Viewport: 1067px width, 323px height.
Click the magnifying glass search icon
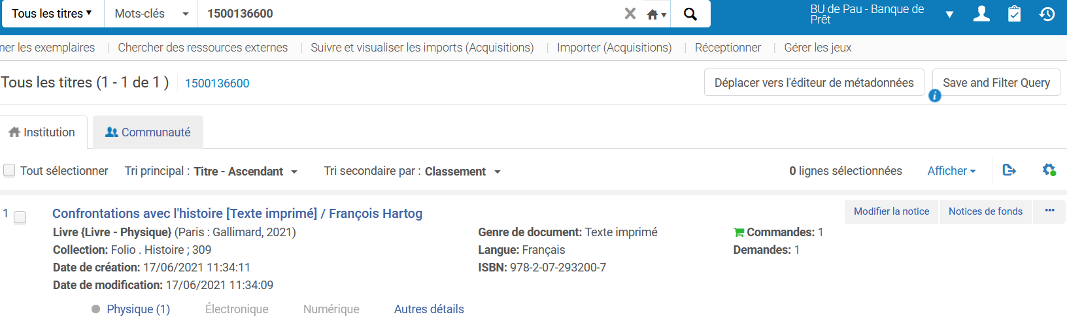pos(690,14)
